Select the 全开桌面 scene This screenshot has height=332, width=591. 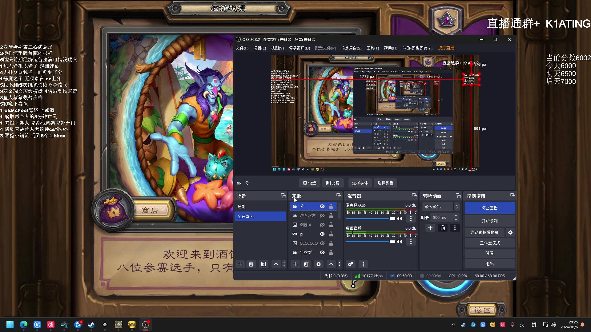click(x=260, y=216)
